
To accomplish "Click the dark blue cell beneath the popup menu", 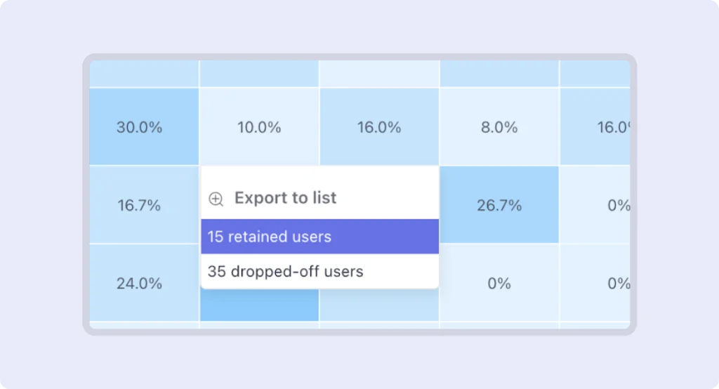I will [259, 306].
